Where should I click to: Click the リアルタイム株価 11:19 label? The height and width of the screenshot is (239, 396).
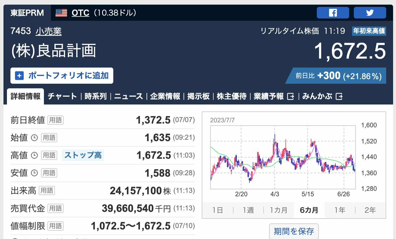(303, 31)
